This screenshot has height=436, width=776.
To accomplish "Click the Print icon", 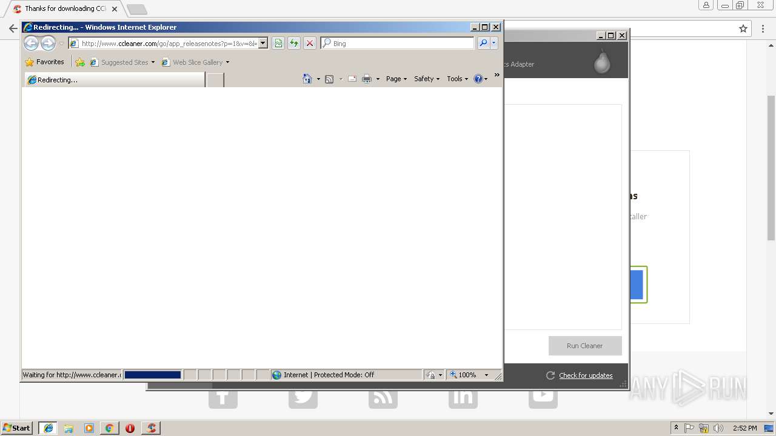I will coord(367,79).
